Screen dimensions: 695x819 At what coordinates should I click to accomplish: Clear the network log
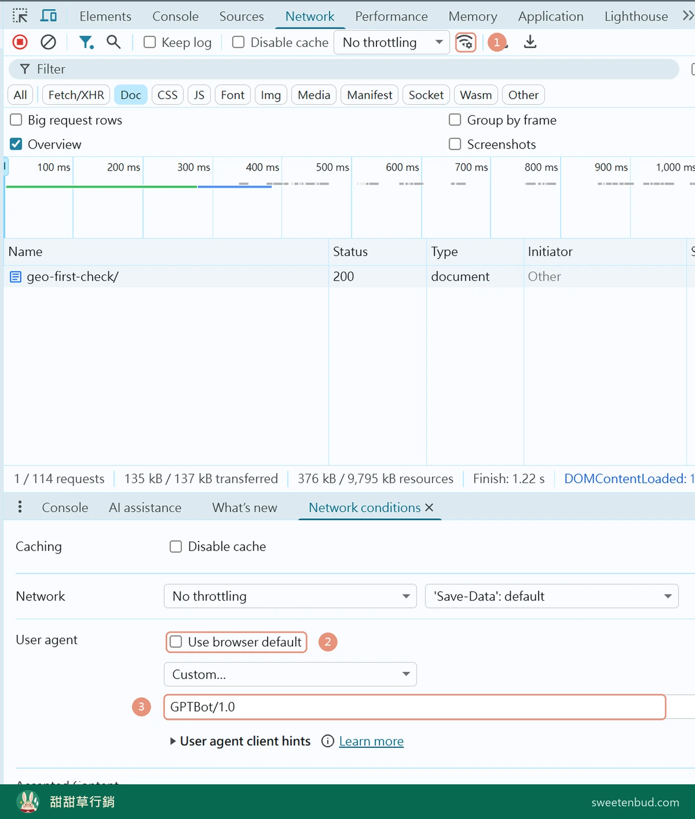pos(48,42)
